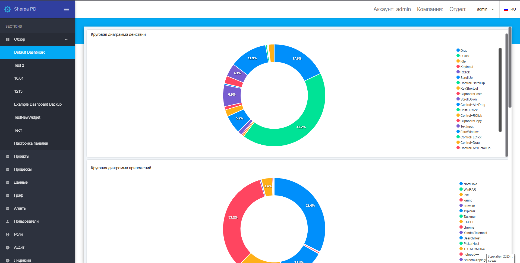Click the Пользователи person icon
Image resolution: width=520 pixels, height=263 pixels.
pos(8,222)
